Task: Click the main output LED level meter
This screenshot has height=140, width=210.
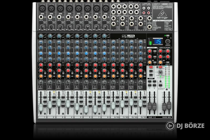Action: [x=167, y=76]
